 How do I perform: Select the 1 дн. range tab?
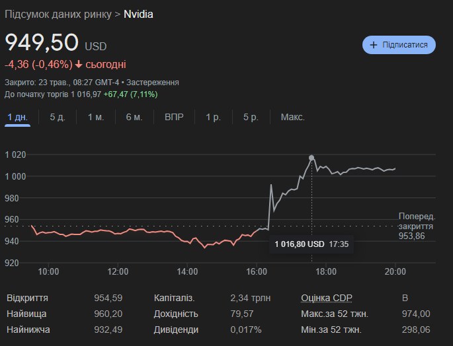tap(18, 117)
